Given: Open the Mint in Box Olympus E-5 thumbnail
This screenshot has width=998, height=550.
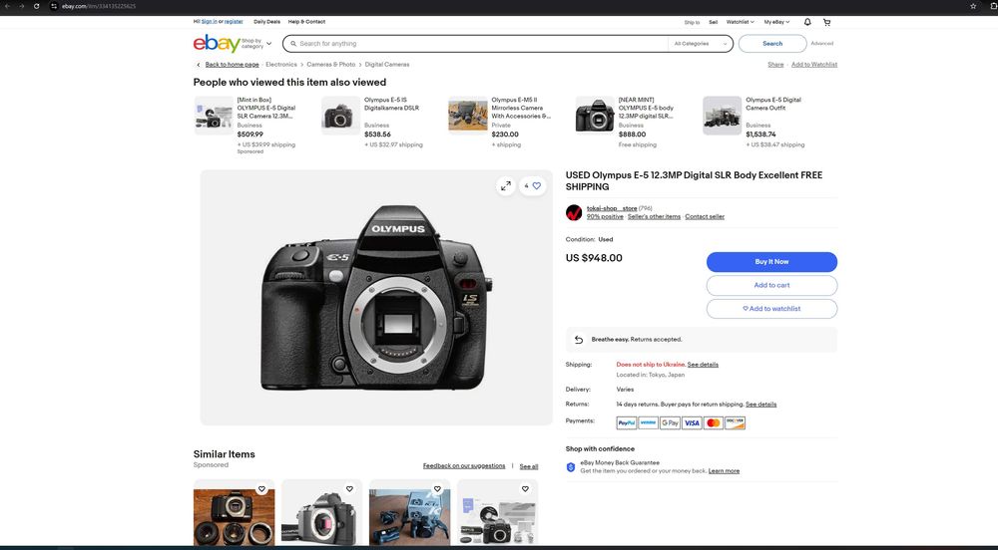Looking at the screenshot, I should pyautogui.click(x=214, y=116).
